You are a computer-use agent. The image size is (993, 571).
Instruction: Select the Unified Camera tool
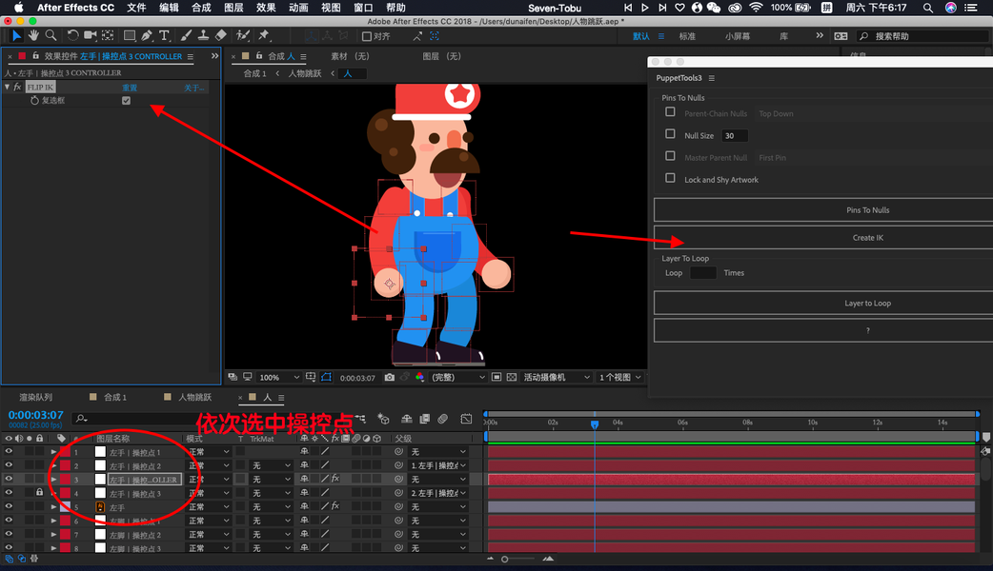point(91,36)
